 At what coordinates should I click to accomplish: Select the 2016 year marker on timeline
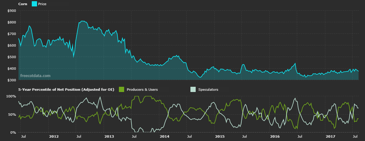pos(275,137)
